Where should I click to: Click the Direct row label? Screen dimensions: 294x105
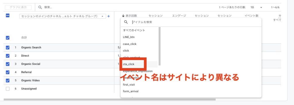25,56
